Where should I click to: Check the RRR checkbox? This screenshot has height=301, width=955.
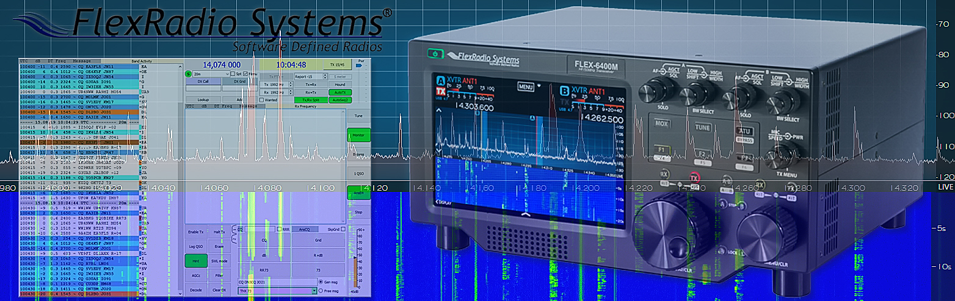point(279,229)
